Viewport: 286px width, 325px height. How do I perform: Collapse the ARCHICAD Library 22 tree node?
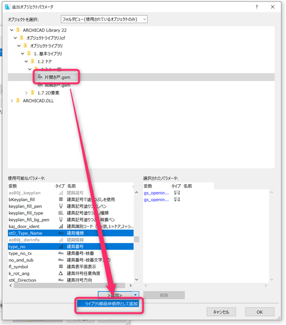point(12,30)
